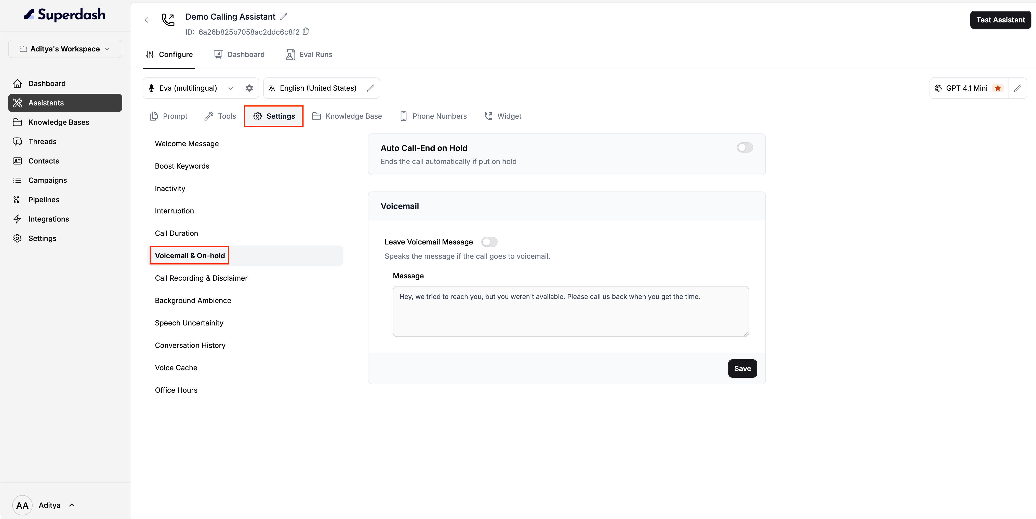Click the Test Assistant button
Viewport: 1036px width, 519px height.
coord(1000,20)
